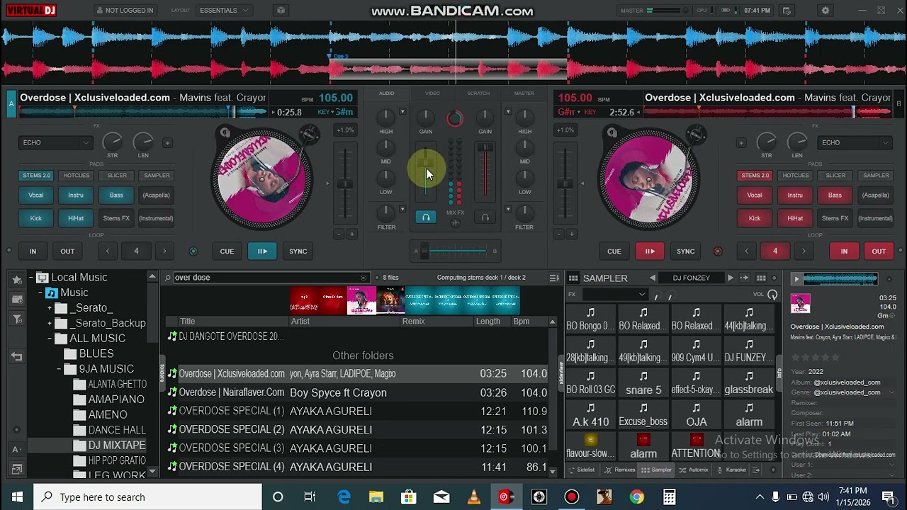Trigger the 'OJA' sampler pad
This screenshot has width=907, height=510.
[x=696, y=414]
